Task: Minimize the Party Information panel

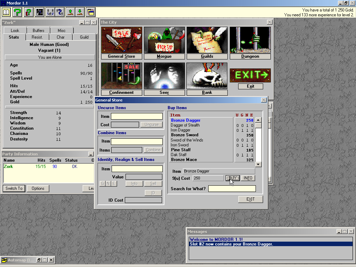Action: 91,154
